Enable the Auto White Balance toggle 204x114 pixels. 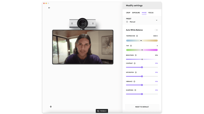[156, 30]
